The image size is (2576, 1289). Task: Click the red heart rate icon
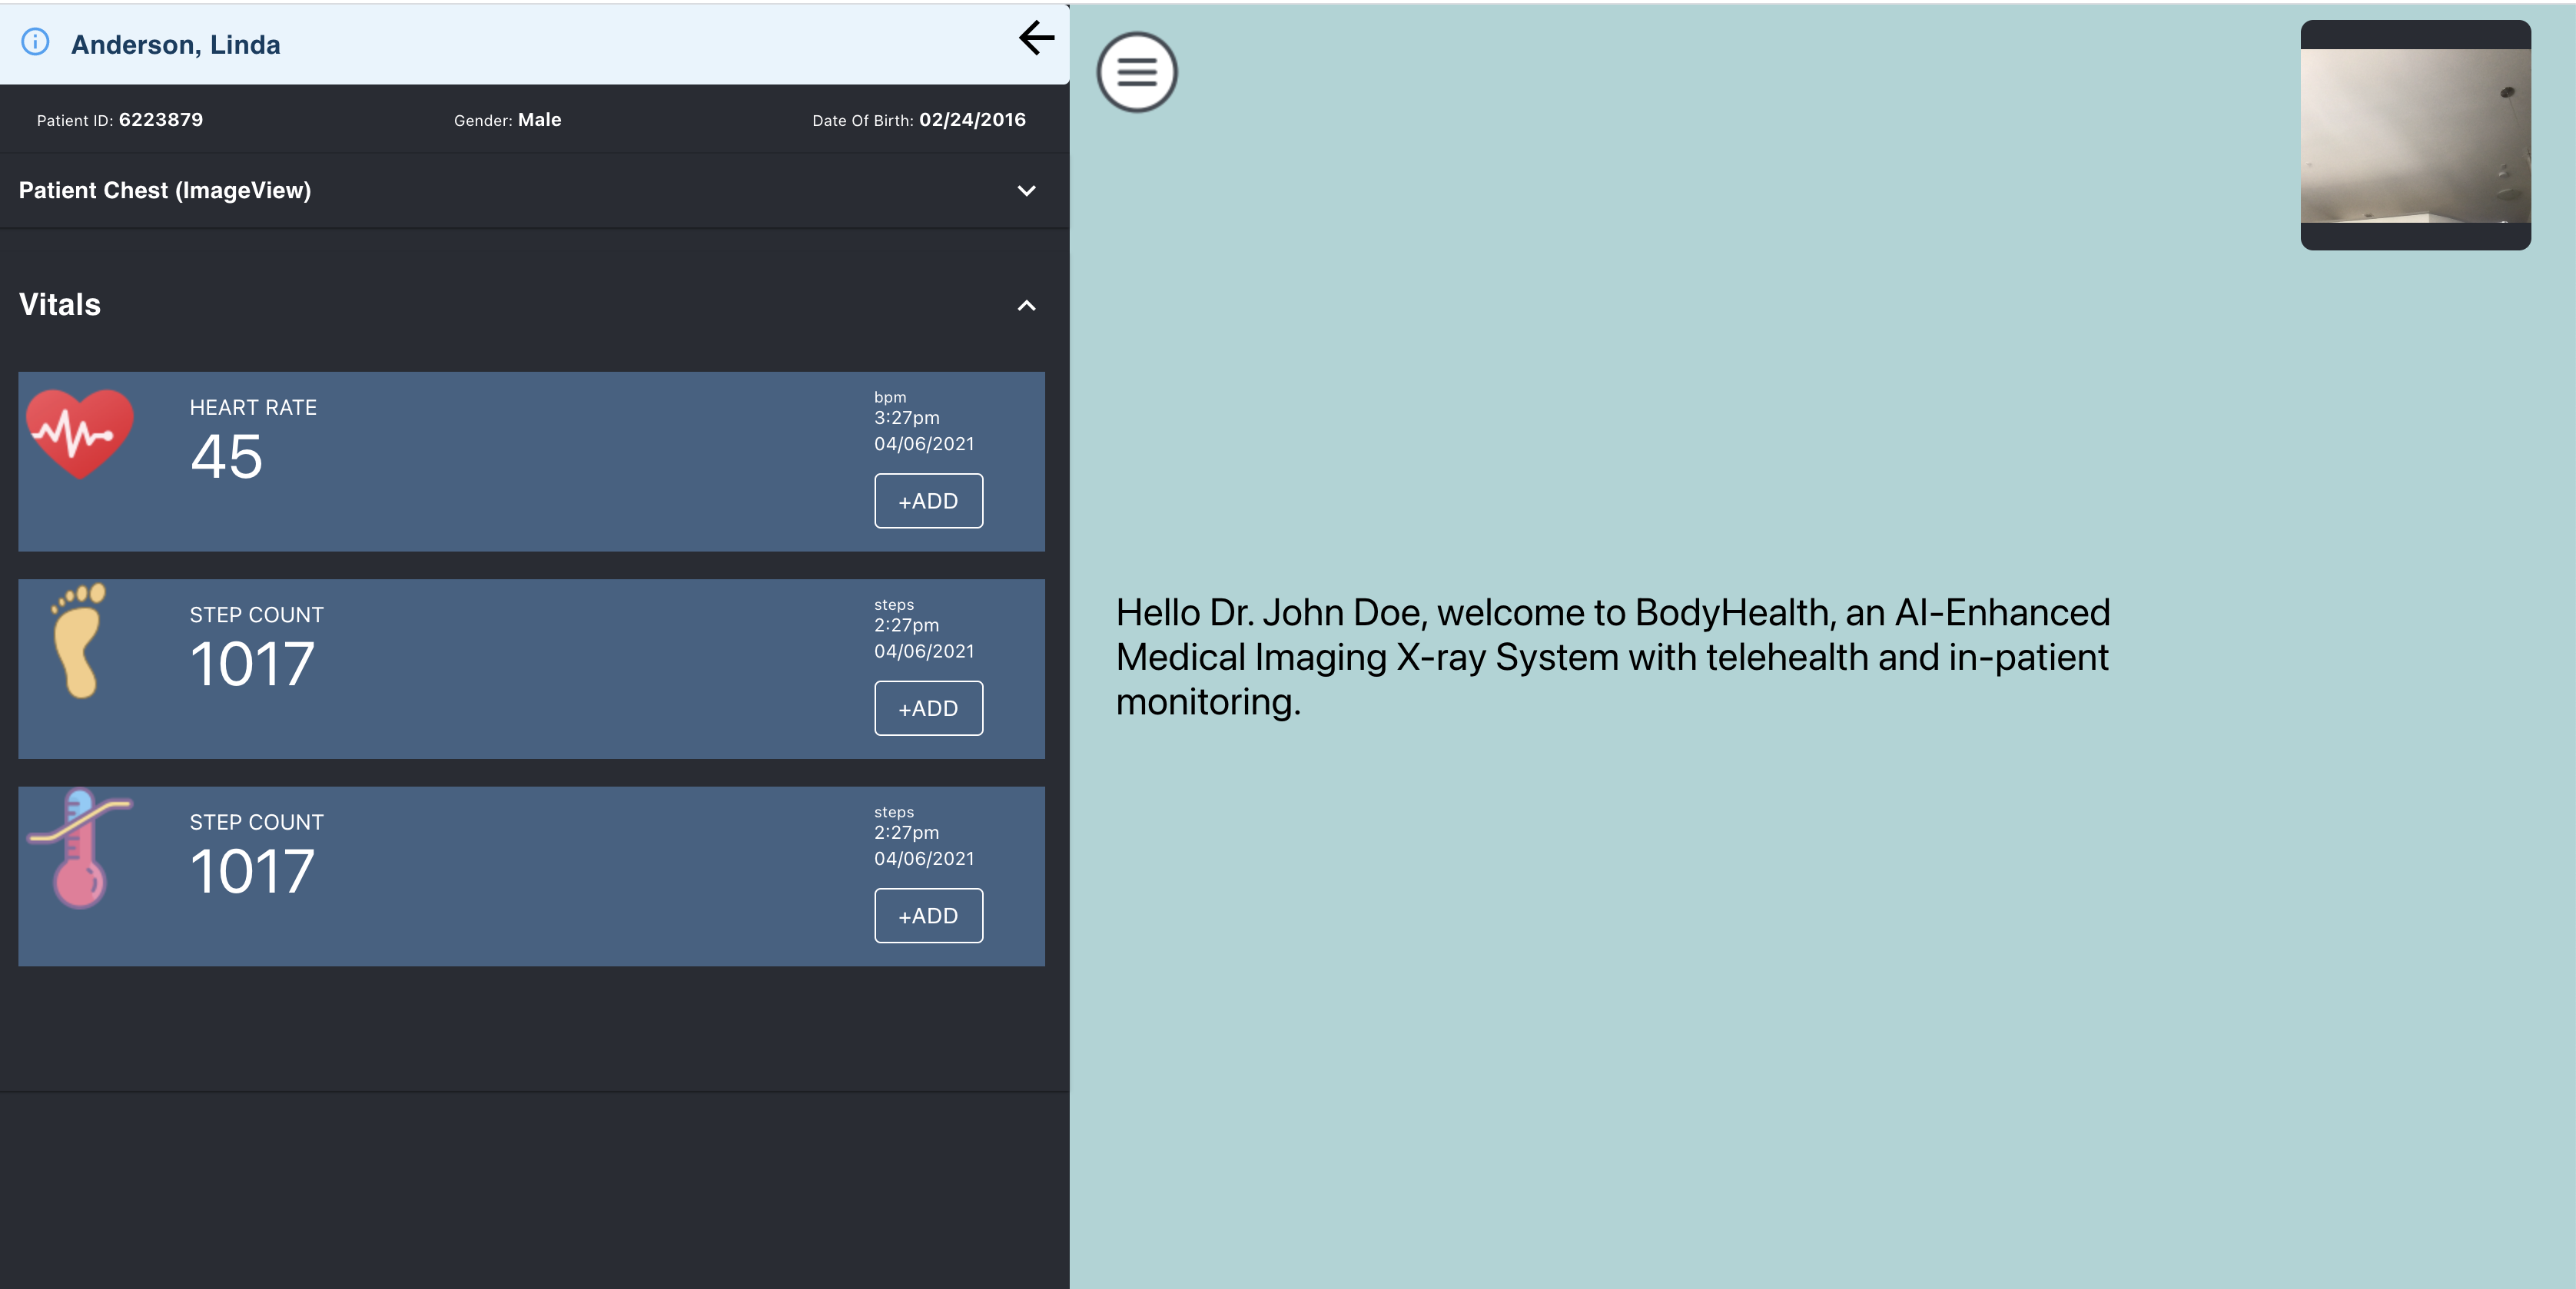[80, 434]
